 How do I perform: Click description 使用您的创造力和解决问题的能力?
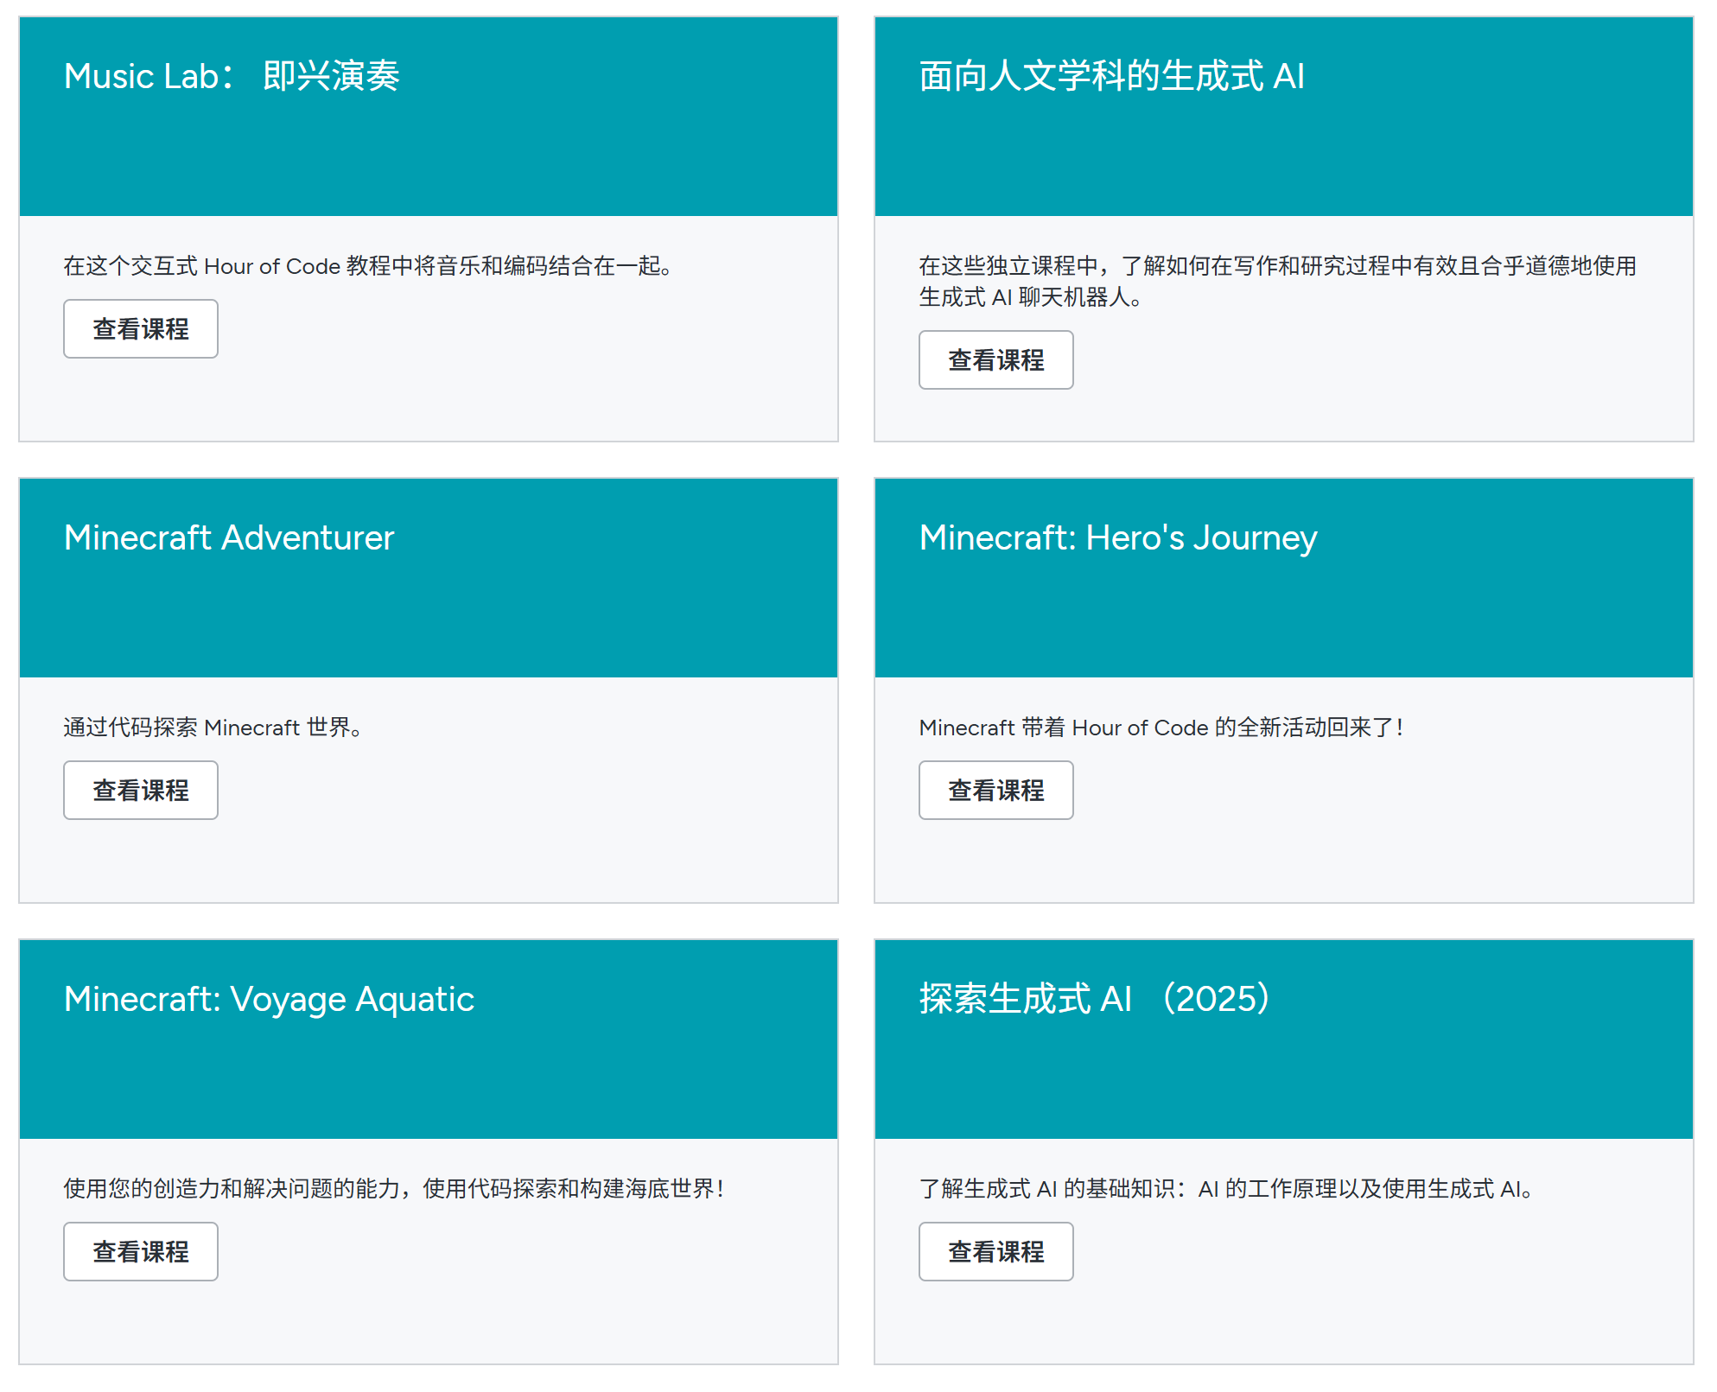tap(393, 1189)
